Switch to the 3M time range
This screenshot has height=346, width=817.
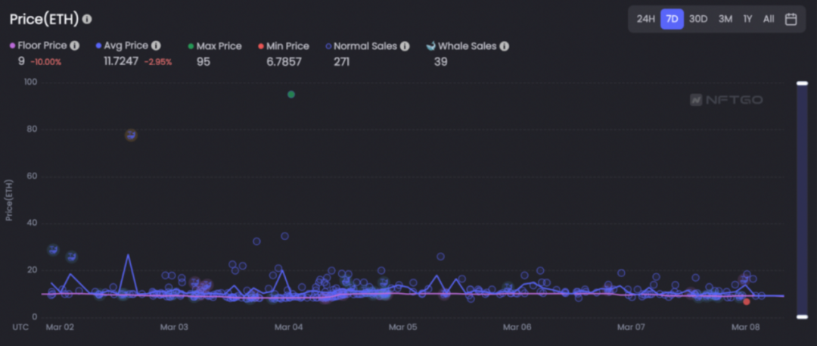tap(725, 20)
